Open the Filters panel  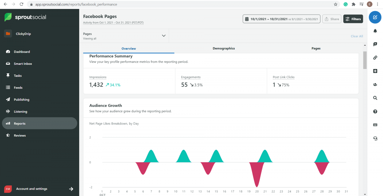[353, 19]
